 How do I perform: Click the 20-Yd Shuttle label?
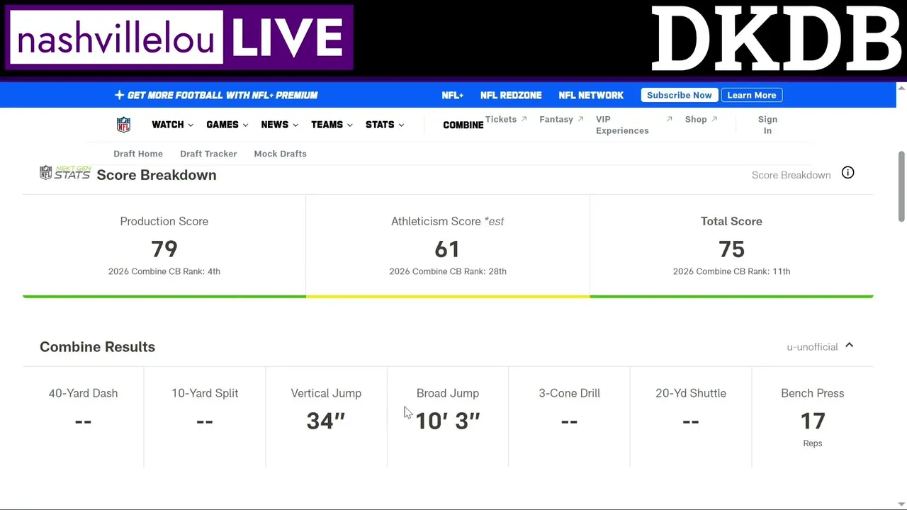pyautogui.click(x=691, y=393)
